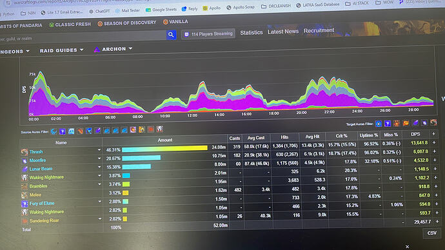Click the 114 Players Streaming button
445x250 pixels.
coord(208,34)
